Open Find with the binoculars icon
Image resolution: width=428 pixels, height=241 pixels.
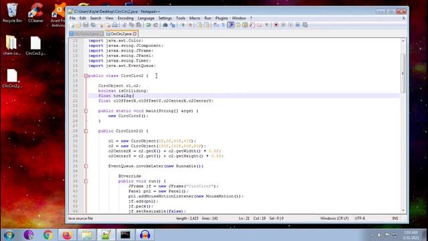pyautogui.click(x=165, y=25)
